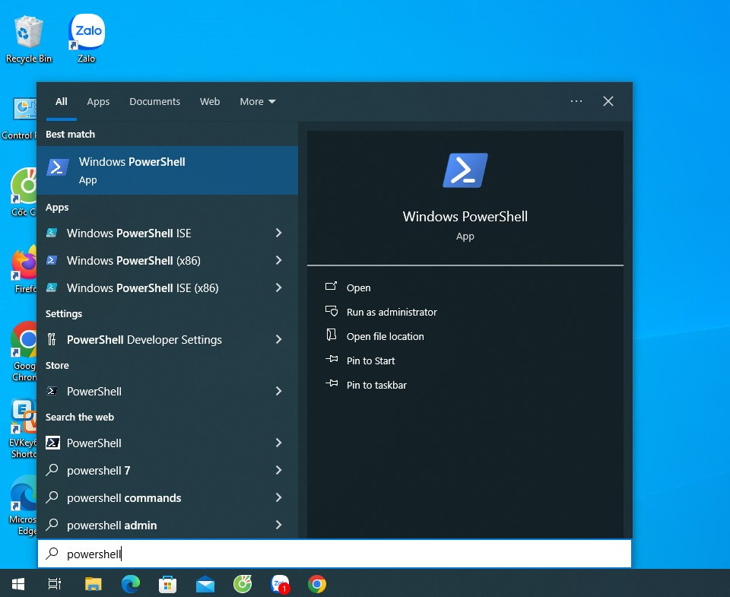This screenshot has height=597, width=730.
Task: Select 'powershell commands' web suggestion text
Action: 124,498
